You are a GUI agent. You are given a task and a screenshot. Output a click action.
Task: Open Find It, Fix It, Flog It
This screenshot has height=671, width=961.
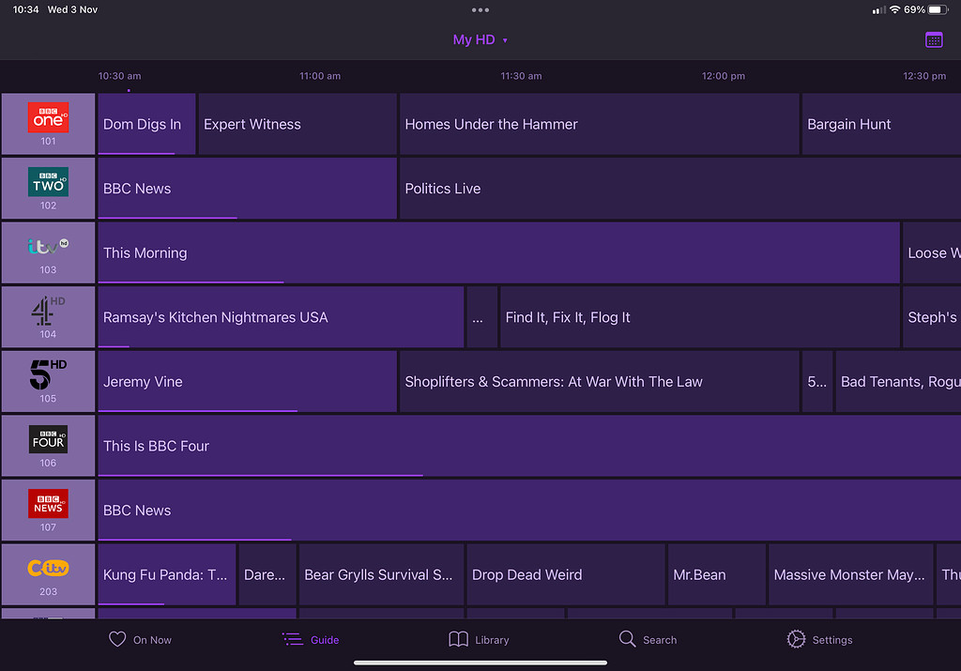point(700,317)
